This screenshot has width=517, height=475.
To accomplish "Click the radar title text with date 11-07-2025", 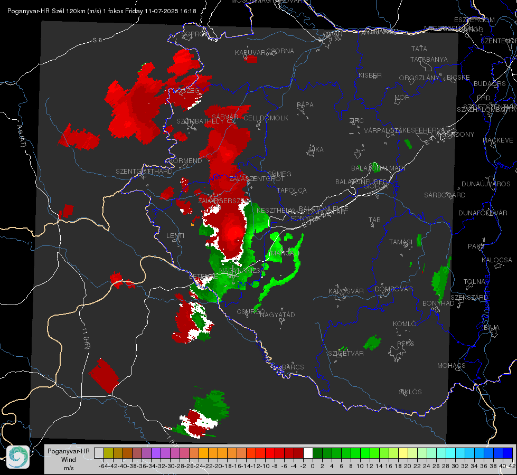I will click(101, 11).
